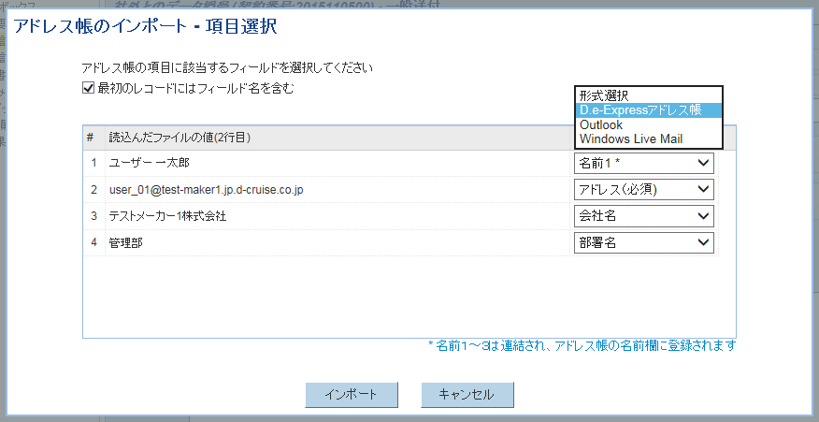Expand the アドレス(必須) field dropdown
Viewport: 819px width, 422px height.
tap(643, 190)
